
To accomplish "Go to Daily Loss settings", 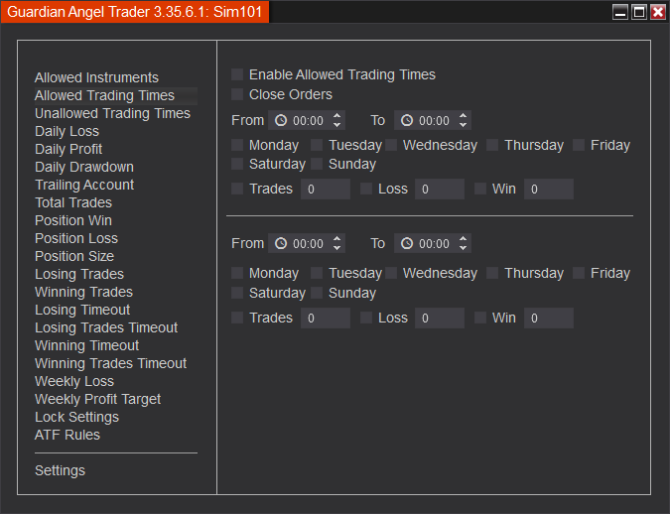I will pos(67,131).
